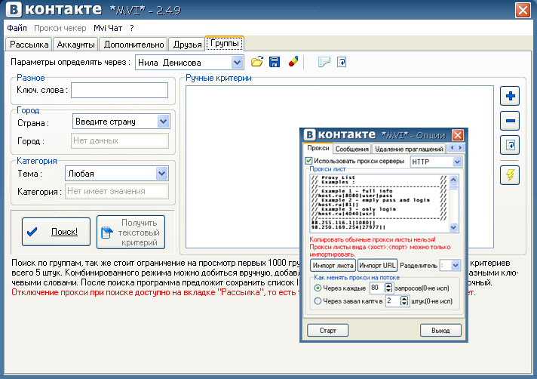Image resolution: width=537 pixels, height=379 pixels.
Task: Click the 'Импорт URL' button
Action: pyautogui.click(x=377, y=265)
